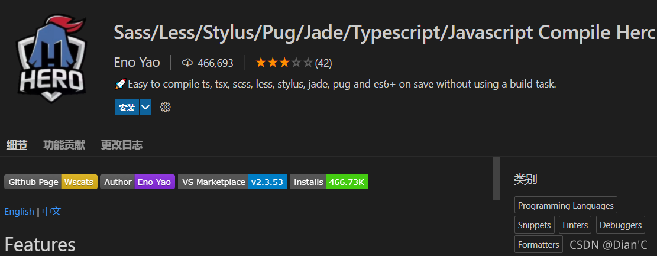Click the VS Marketplace v2.3.53 badge
The width and height of the screenshot is (657, 256).
[232, 182]
